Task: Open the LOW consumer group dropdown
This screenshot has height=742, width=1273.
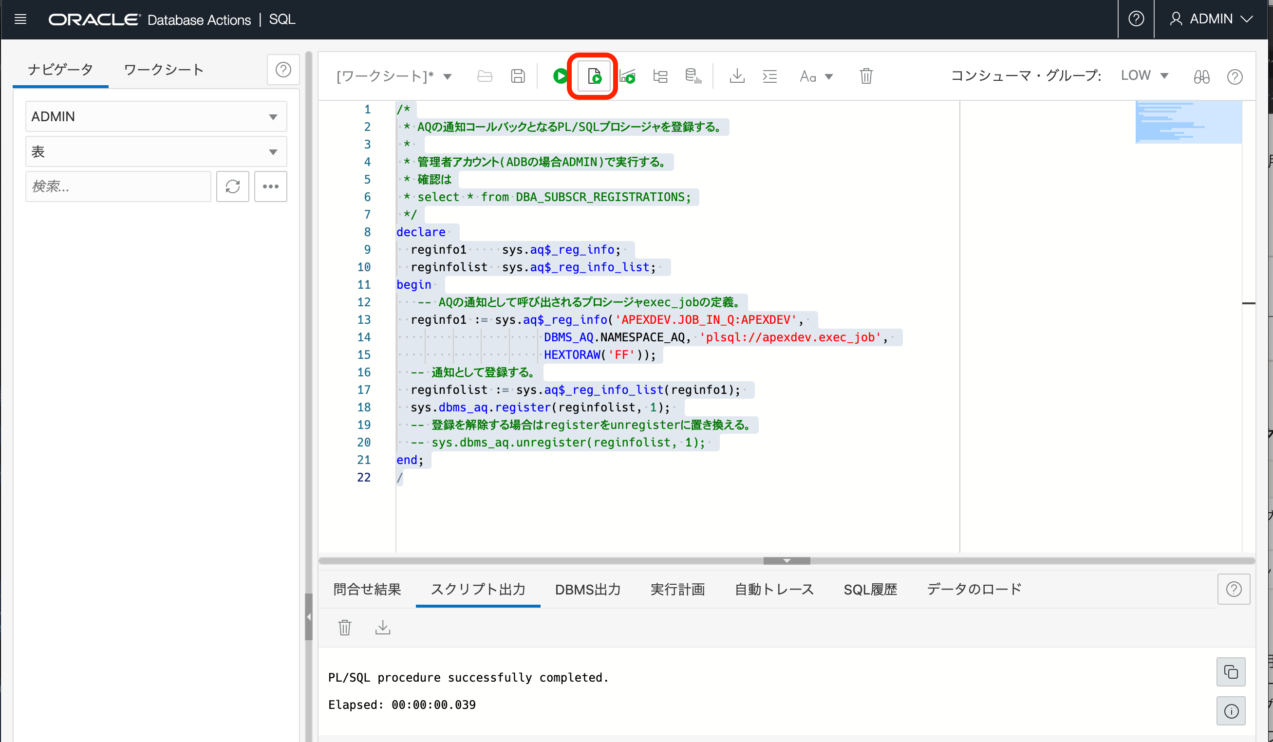Action: (1145, 76)
